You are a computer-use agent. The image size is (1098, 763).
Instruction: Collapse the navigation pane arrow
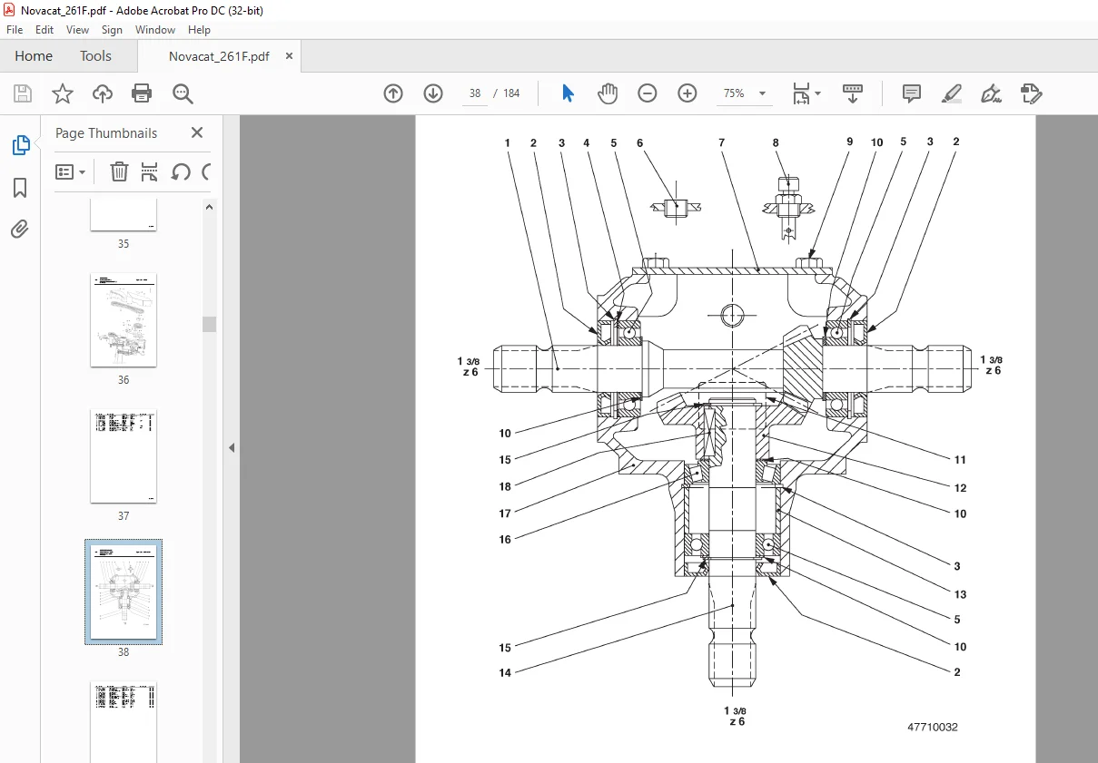232,447
